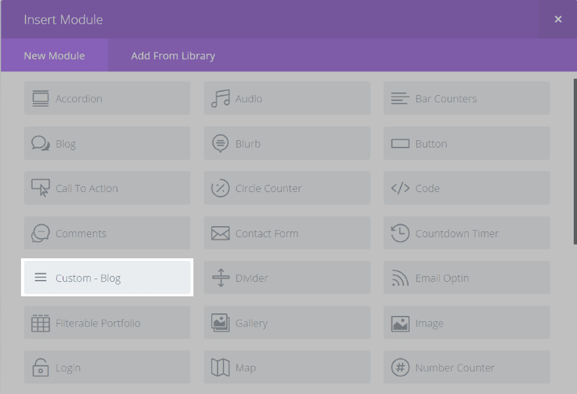This screenshot has width=577, height=394.
Task: Click the module list vertical scrollbar
Action: [575, 164]
